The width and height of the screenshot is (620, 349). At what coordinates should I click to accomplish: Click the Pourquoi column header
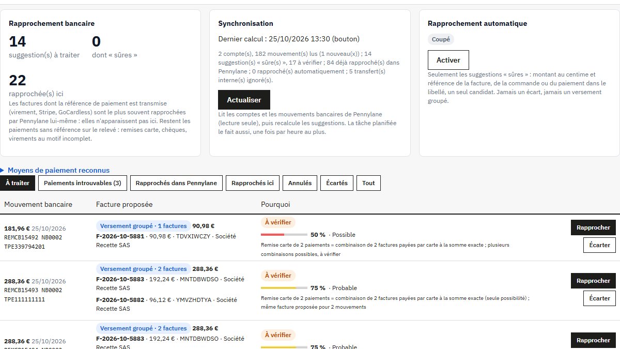[x=275, y=205]
